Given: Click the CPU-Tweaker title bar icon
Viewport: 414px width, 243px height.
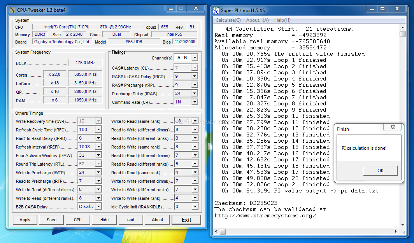Looking at the screenshot, I should click(x=12, y=10).
